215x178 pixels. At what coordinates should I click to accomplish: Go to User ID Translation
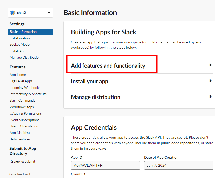click(x=24, y=126)
